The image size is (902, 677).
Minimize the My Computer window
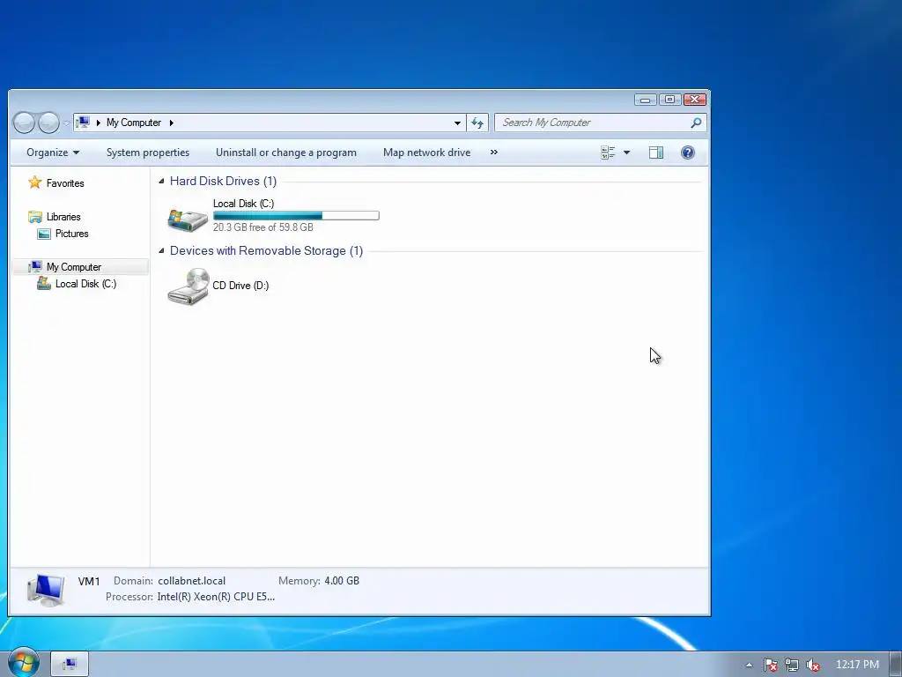646,100
